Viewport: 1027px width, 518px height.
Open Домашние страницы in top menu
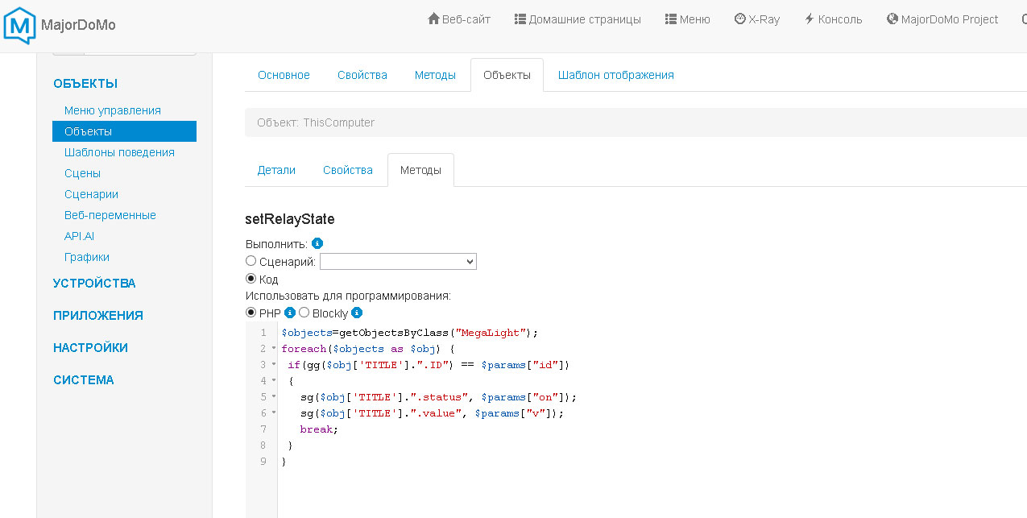pyautogui.click(x=577, y=19)
